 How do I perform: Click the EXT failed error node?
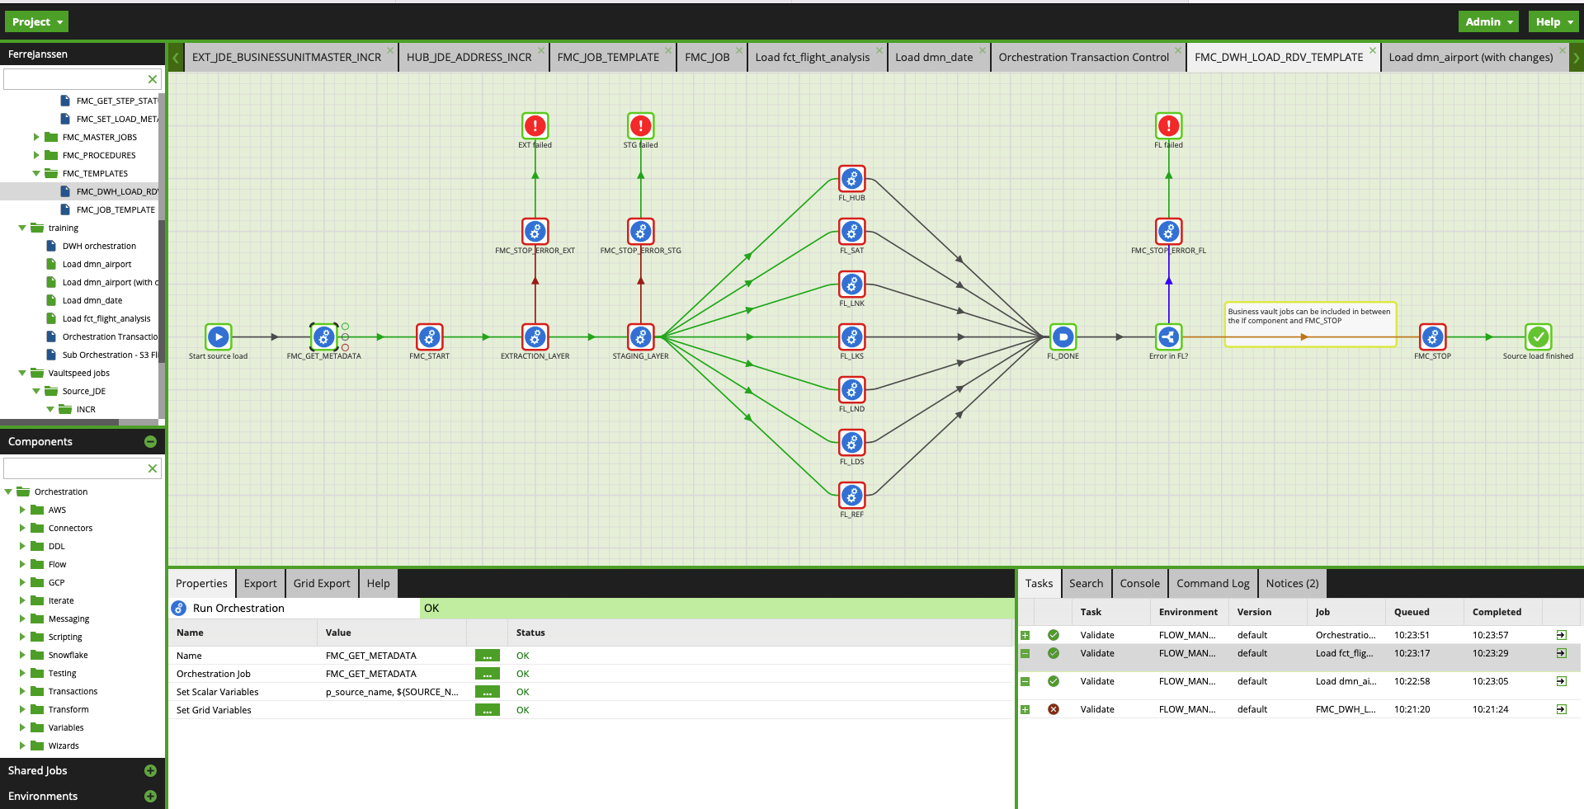[535, 126]
